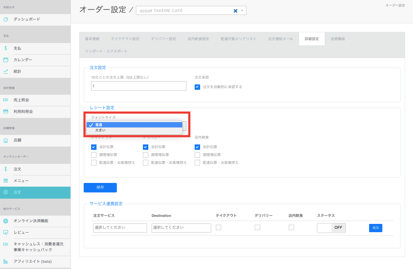The image size is (413, 269).
Task: Click the キャッシュレス list icon
Action: (5, 244)
